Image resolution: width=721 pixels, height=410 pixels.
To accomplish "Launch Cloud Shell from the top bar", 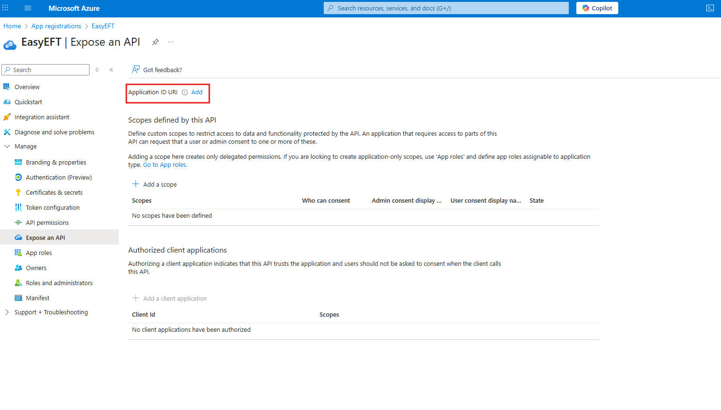I will point(710,8).
